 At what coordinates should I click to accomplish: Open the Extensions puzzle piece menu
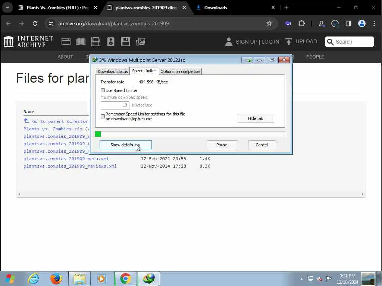click(301, 23)
